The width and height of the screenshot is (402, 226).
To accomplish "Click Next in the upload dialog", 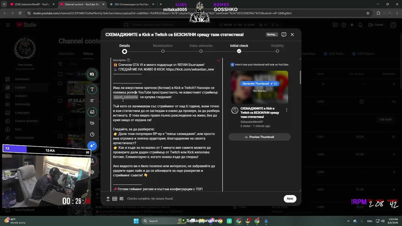I will pyautogui.click(x=290, y=199).
